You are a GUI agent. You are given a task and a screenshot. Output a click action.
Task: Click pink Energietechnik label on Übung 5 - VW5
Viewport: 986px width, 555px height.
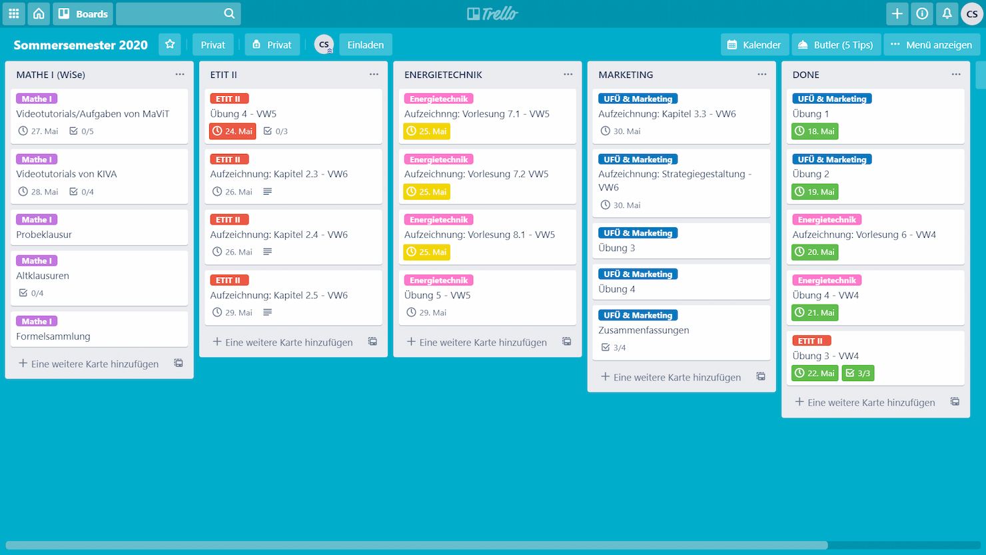pos(438,280)
